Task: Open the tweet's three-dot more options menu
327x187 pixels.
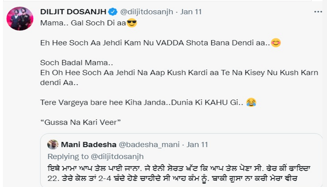Action: [x=318, y=12]
